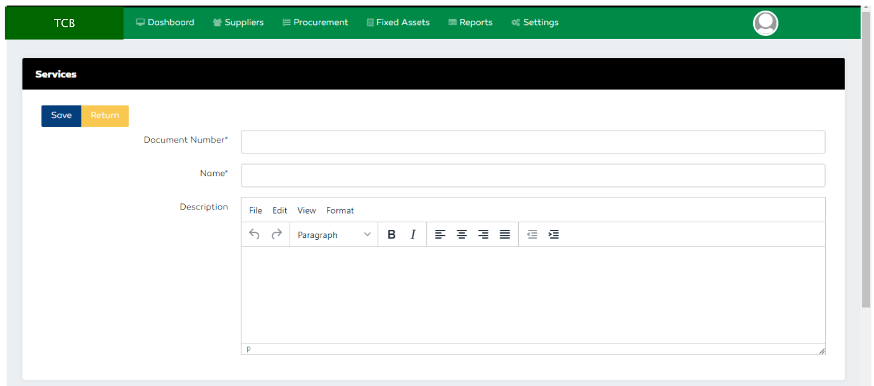This screenshot has width=874, height=386.
Task: Open the Fixed Assets navigation item
Action: pyautogui.click(x=398, y=22)
